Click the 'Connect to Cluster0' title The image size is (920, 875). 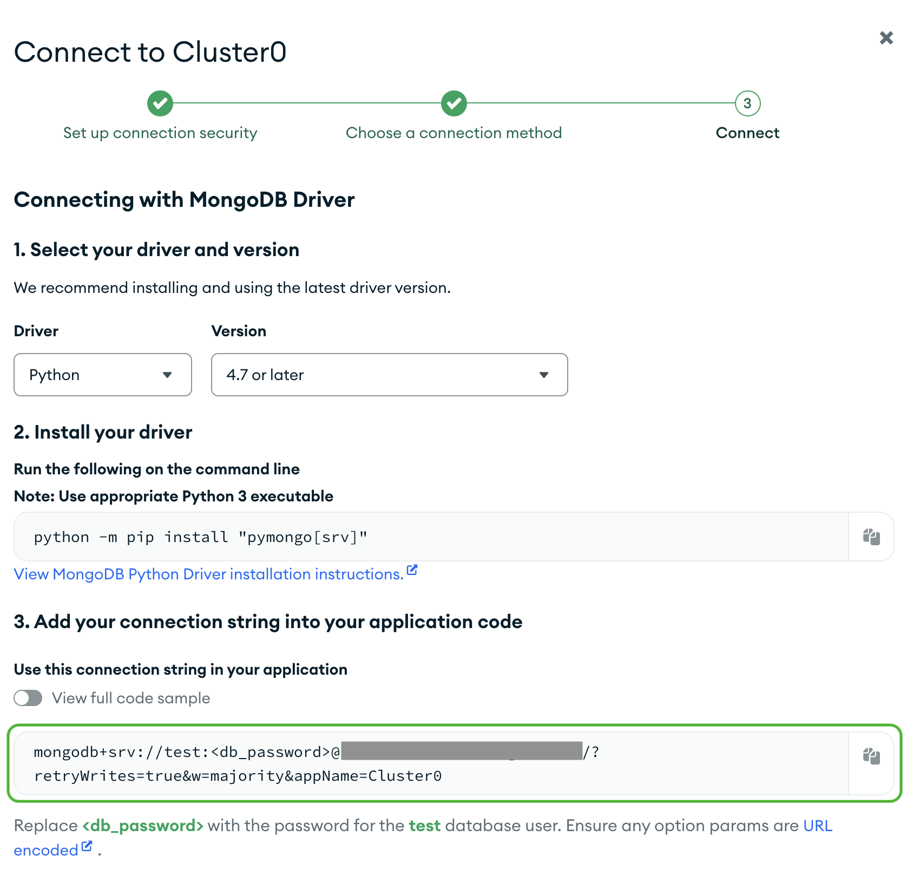pos(150,52)
